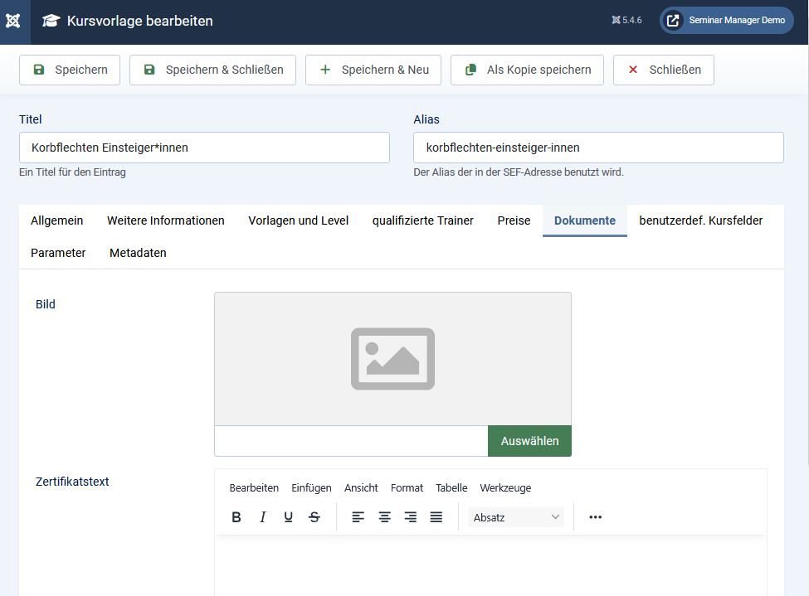Underline text with the U icon
This screenshot has height=596, width=809.
(289, 517)
